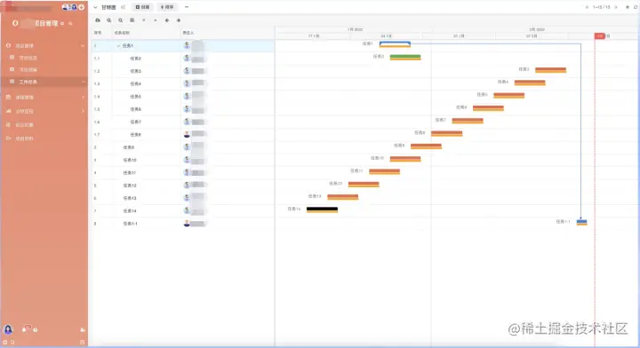Click the zoom-out magnifier in Gantt toolbar
Screen dimensions: 640x348
(120, 20)
